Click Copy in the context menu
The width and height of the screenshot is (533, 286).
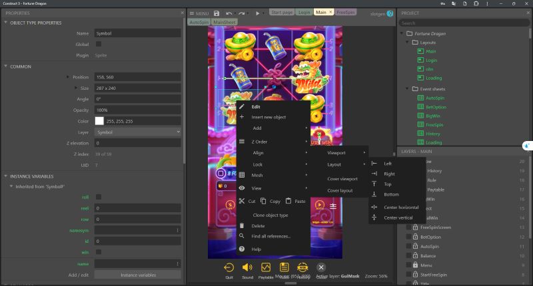pos(271,201)
